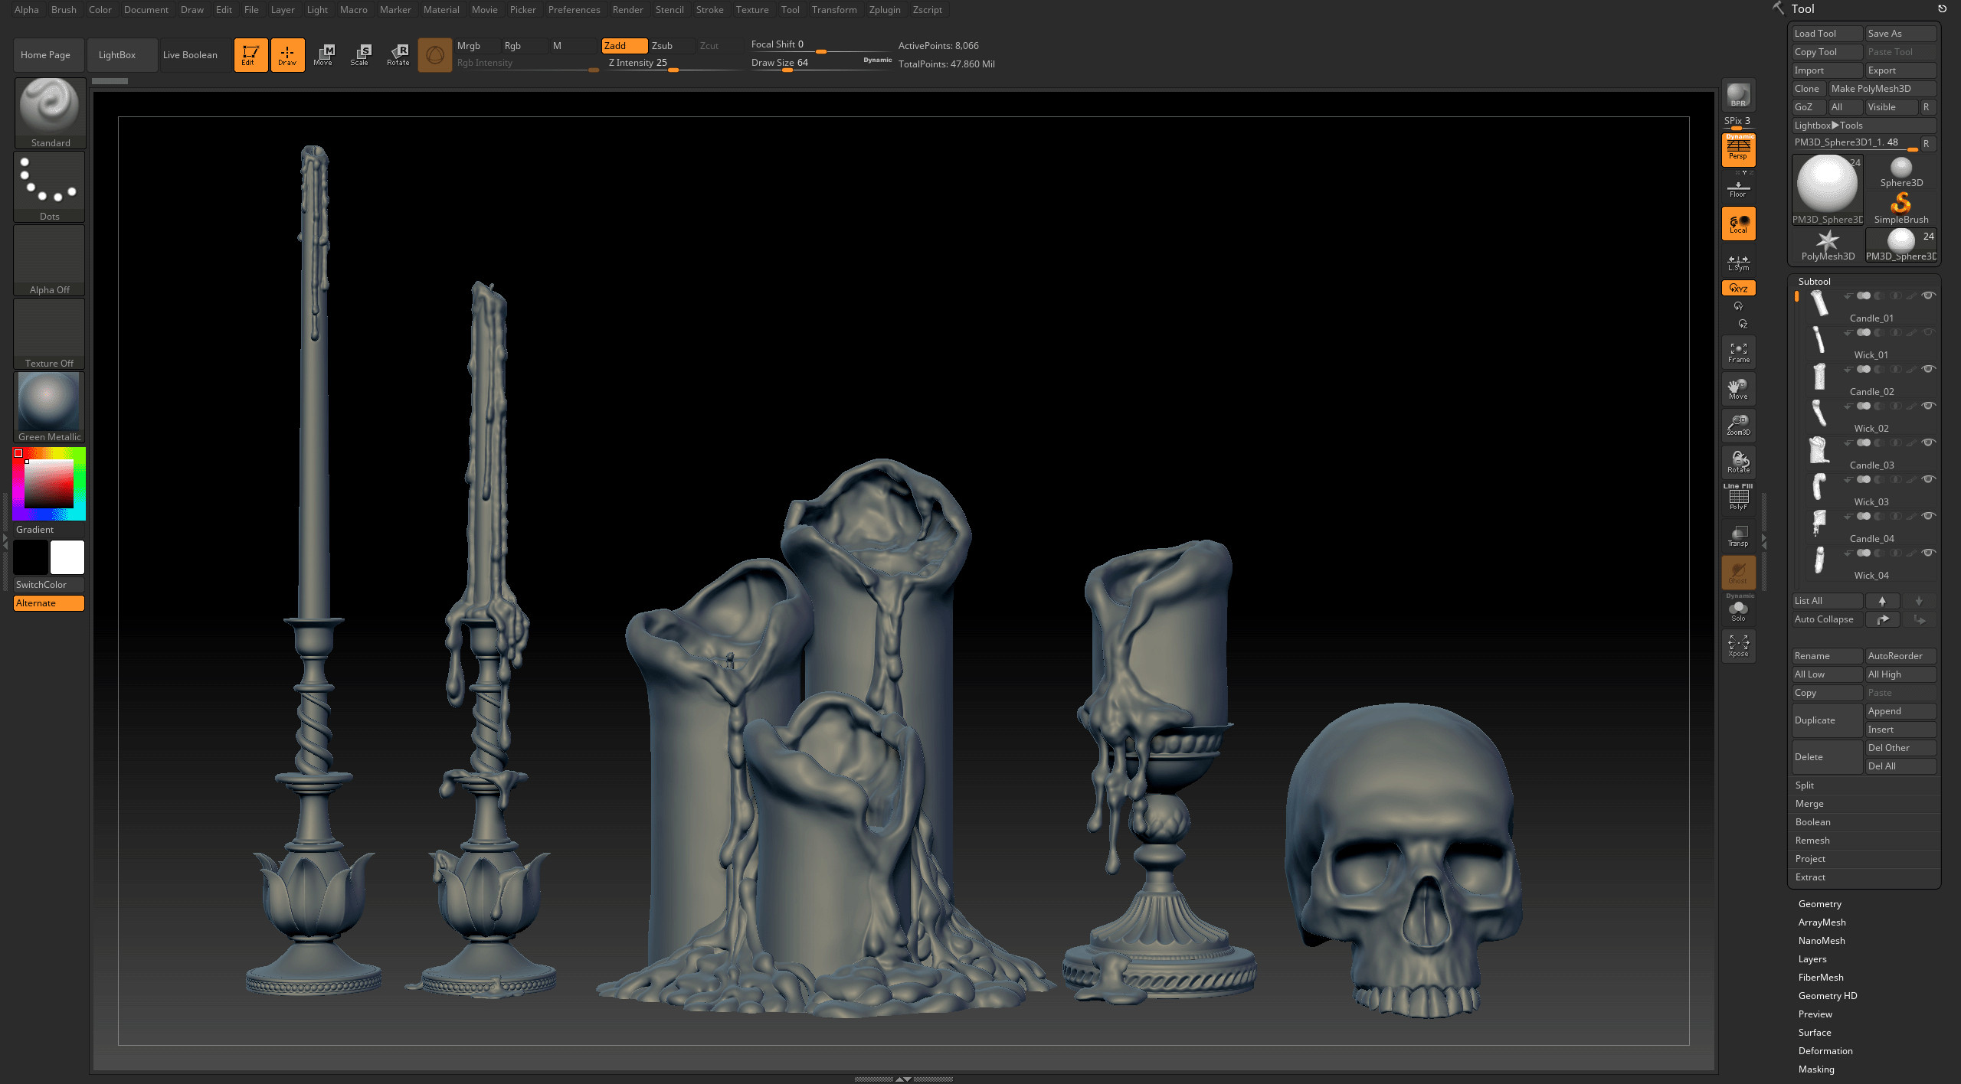The image size is (1961, 1084).
Task: Toggle Transp transparency mode
Action: coord(1738,536)
